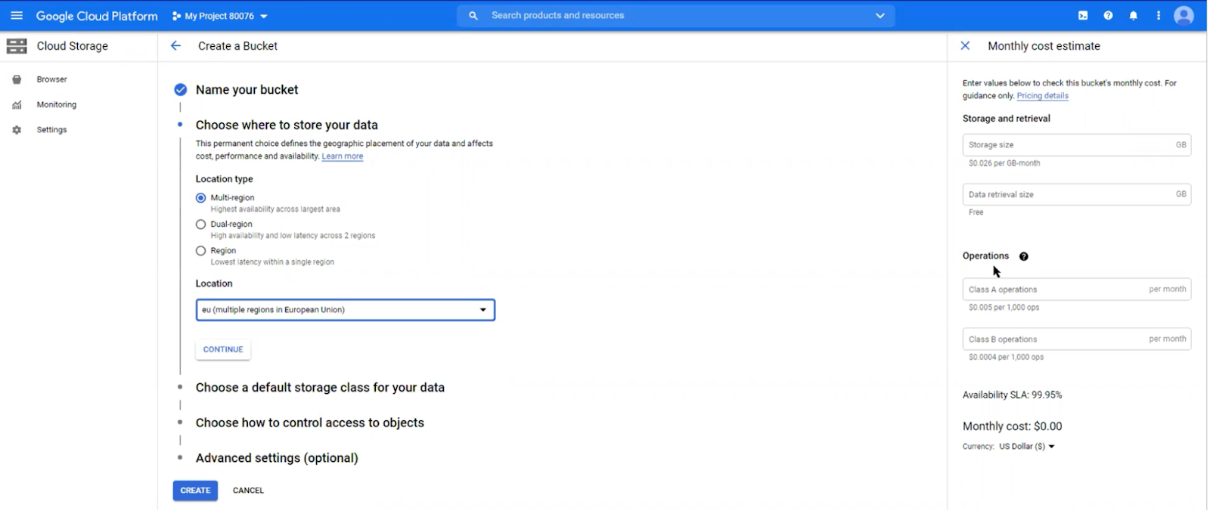Focus the Storage size input field
Viewport: 1210px width, 511px height.
pos(1076,145)
